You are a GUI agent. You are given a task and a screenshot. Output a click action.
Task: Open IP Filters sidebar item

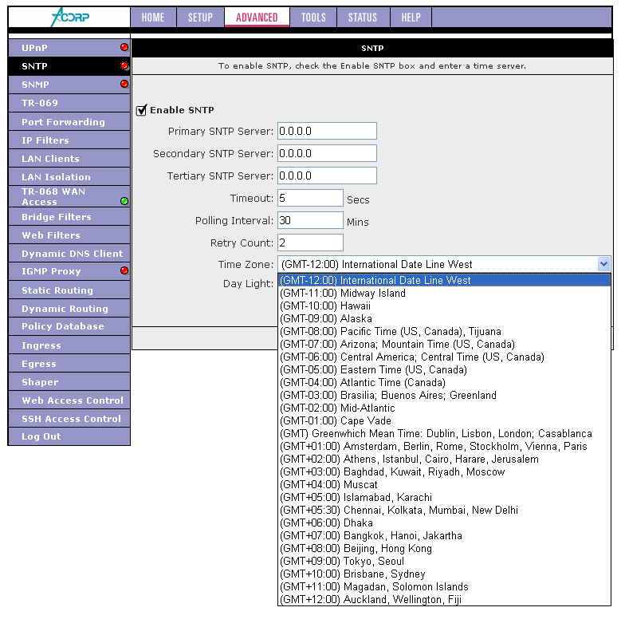[x=69, y=140]
